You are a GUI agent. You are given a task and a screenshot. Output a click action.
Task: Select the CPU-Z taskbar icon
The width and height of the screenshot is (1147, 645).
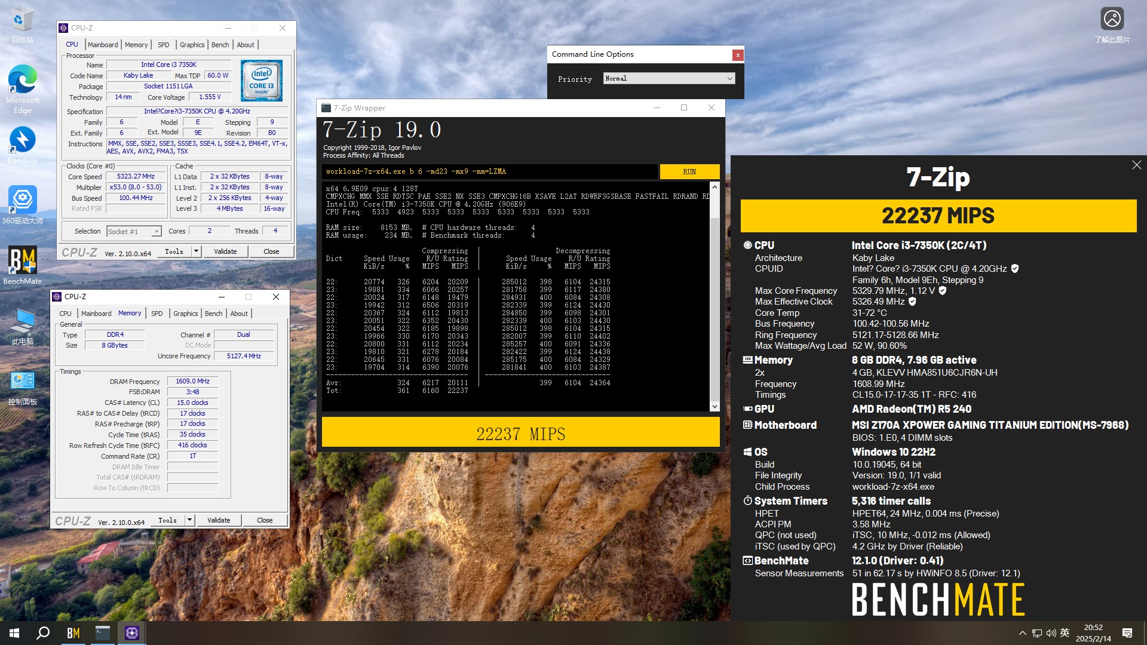tap(131, 633)
